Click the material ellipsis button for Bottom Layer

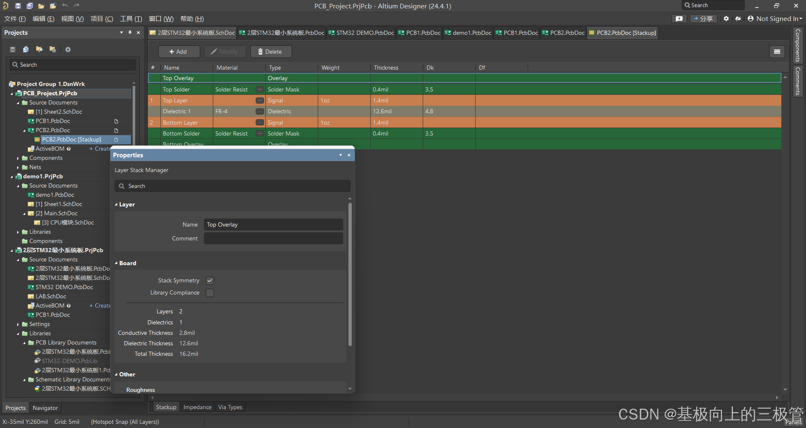pyautogui.click(x=260, y=123)
